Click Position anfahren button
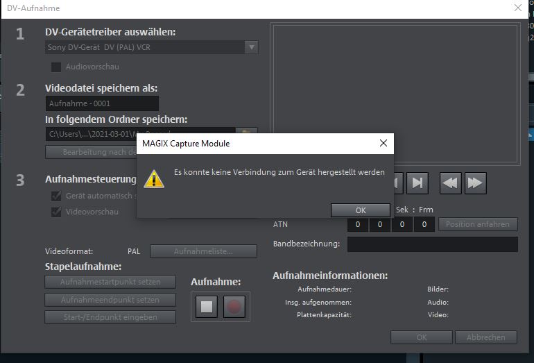 pyautogui.click(x=478, y=224)
